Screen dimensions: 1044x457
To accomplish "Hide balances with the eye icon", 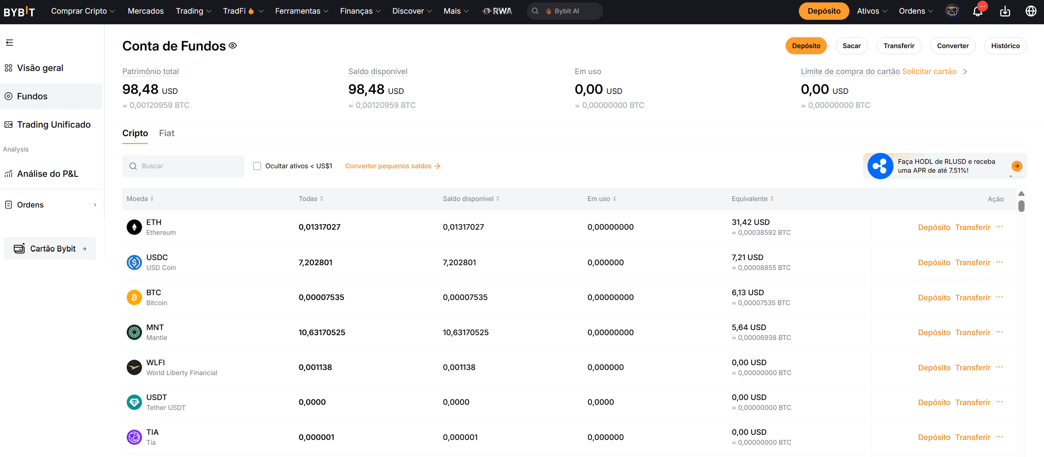I will 232,45.
